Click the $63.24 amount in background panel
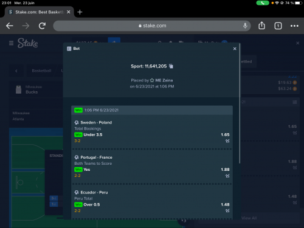The width and height of the screenshot is (304, 228). (x=285, y=89)
